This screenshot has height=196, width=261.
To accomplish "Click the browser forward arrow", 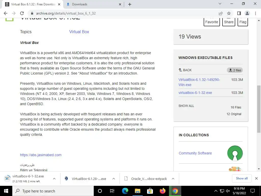I will (14, 13).
